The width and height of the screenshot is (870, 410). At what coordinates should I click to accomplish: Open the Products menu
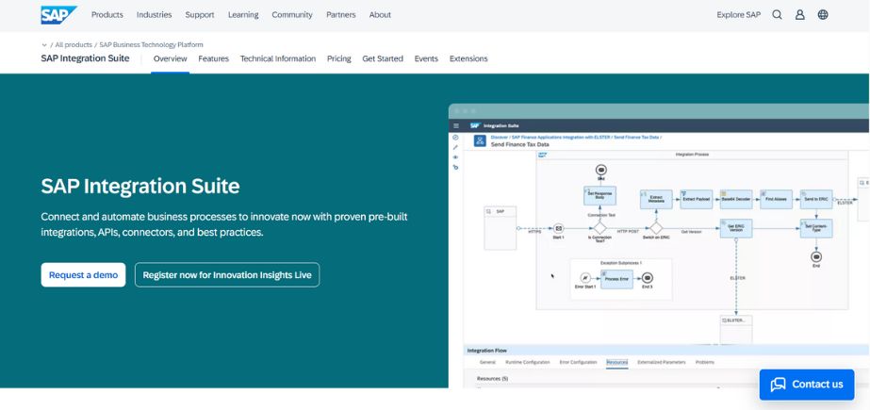tap(107, 15)
